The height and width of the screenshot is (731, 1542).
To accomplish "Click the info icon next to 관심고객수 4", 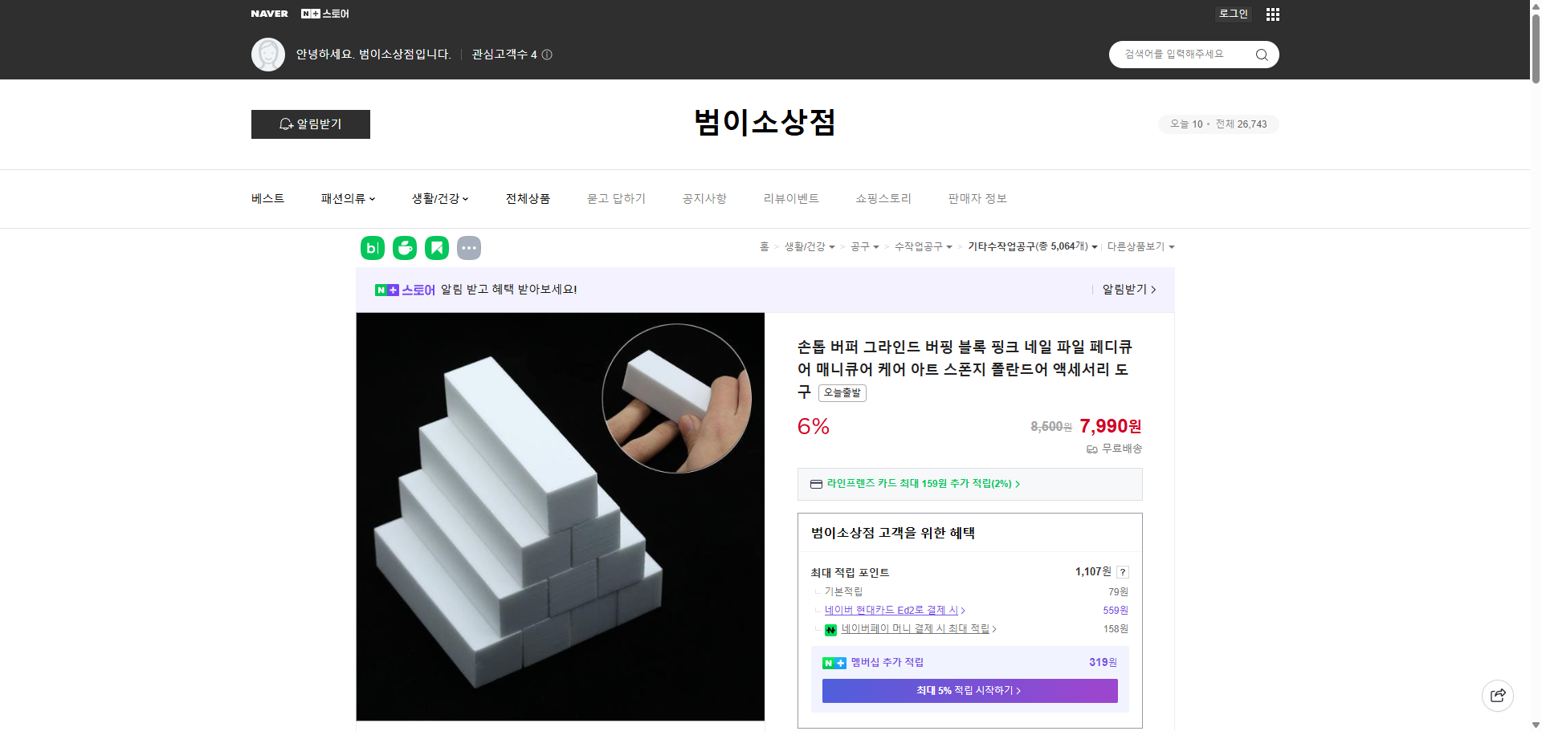I will coord(548,55).
